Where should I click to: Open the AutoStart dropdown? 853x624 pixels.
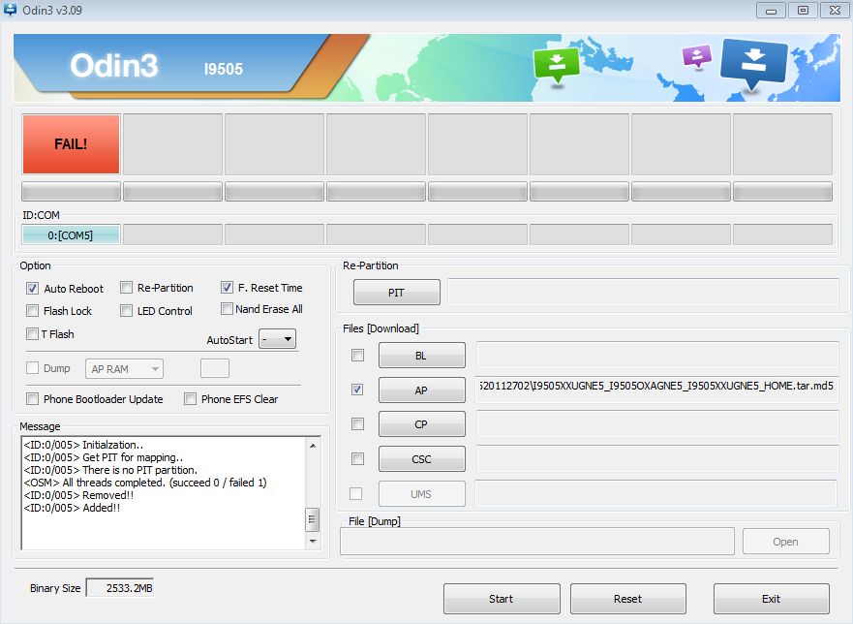tap(278, 339)
